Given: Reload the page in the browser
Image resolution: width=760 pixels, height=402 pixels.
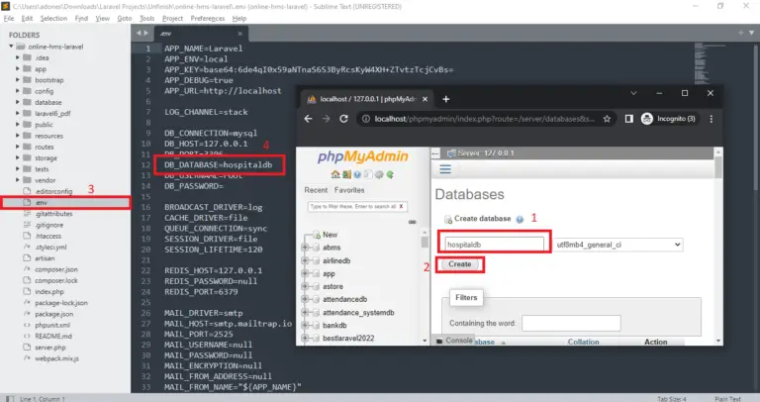Looking at the screenshot, I should (344, 119).
